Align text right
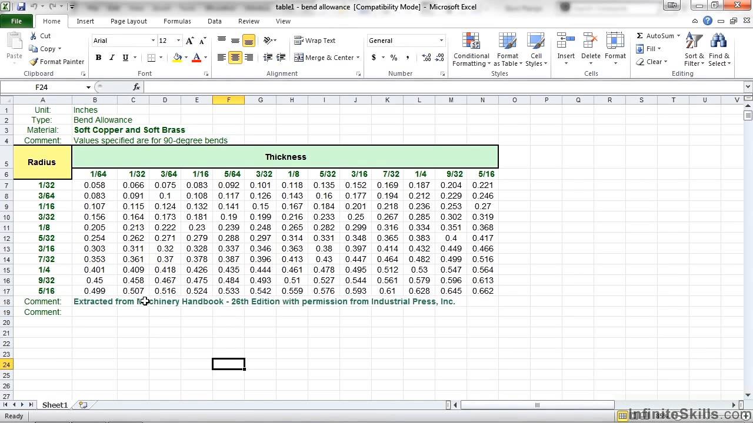The image size is (753, 423). [x=249, y=58]
